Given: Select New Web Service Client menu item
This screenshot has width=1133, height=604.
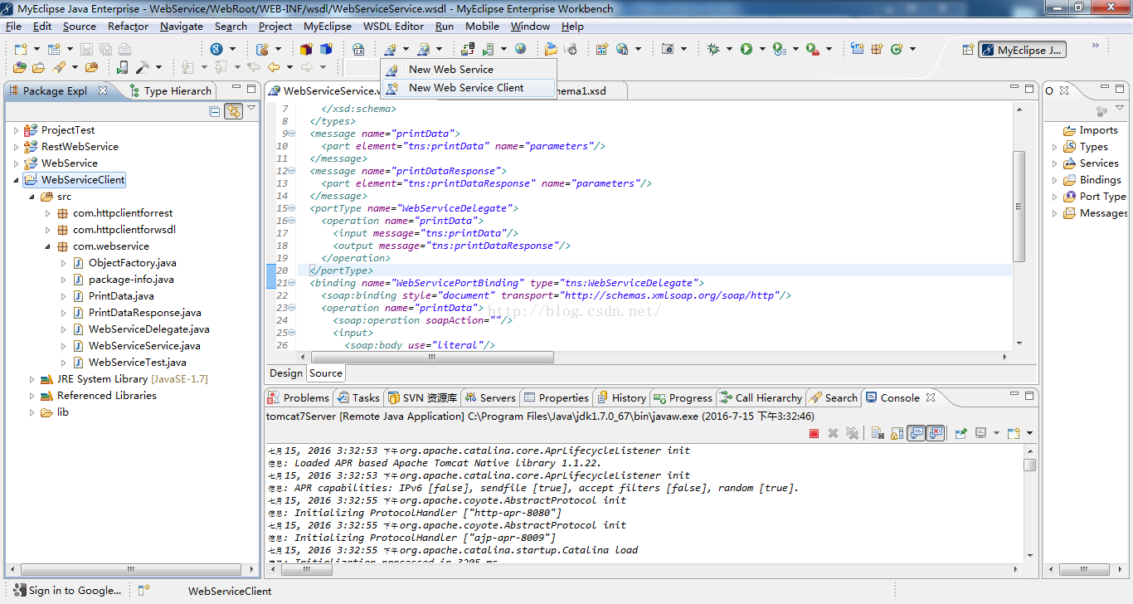Looking at the screenshot, I should 465,88.
